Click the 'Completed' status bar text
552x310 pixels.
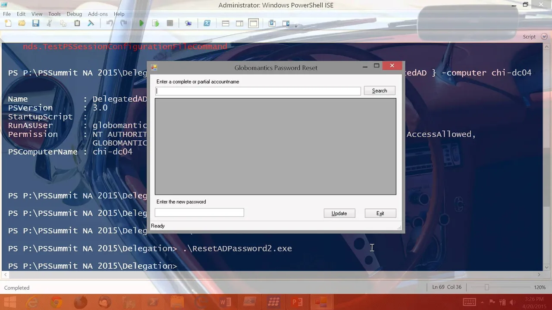[x=17, y=288]
